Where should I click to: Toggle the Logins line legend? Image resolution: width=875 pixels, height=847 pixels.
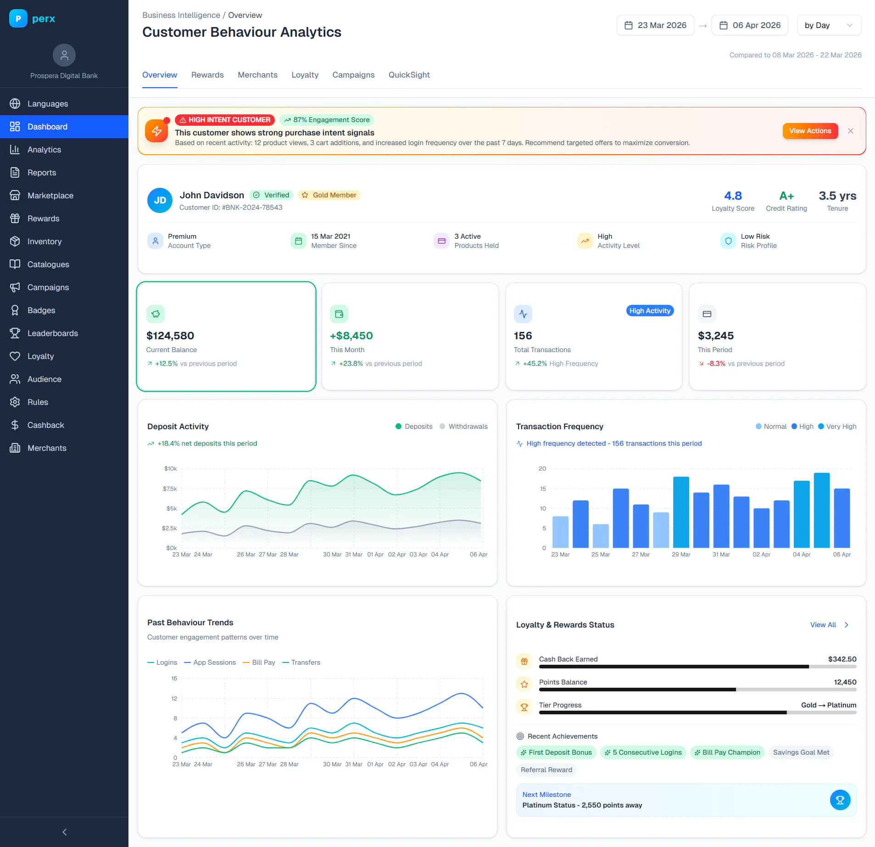pyautogui.click(x=162, y=662)
